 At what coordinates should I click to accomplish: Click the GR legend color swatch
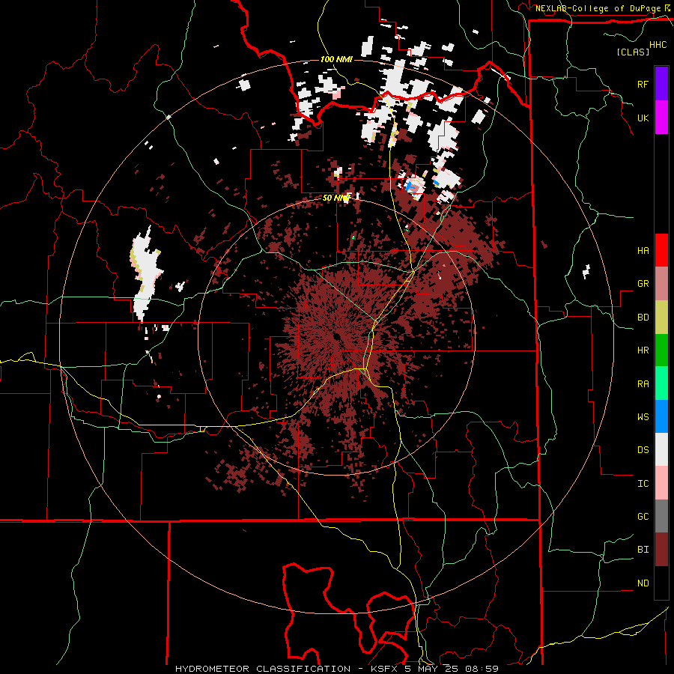point(661,284)
